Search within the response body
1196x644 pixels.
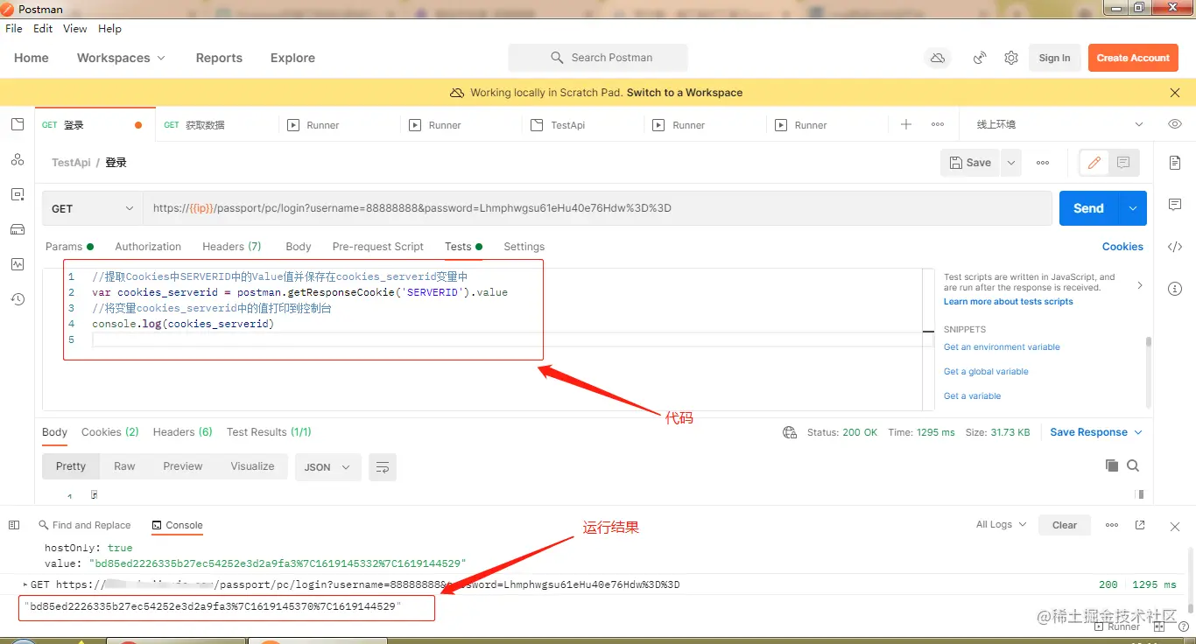tap(1133, 465)
